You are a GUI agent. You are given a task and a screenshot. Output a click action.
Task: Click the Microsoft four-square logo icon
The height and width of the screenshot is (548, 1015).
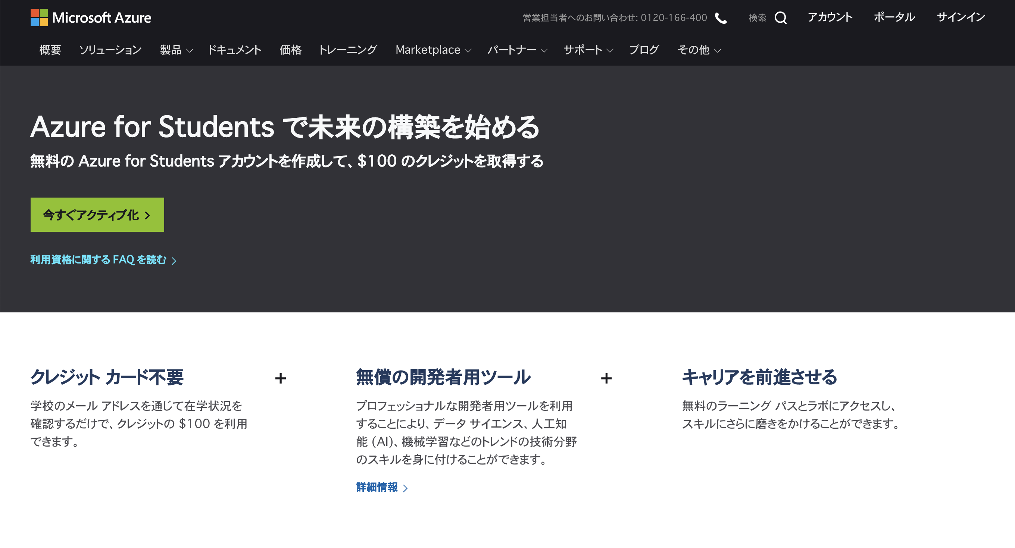[39, 17]
